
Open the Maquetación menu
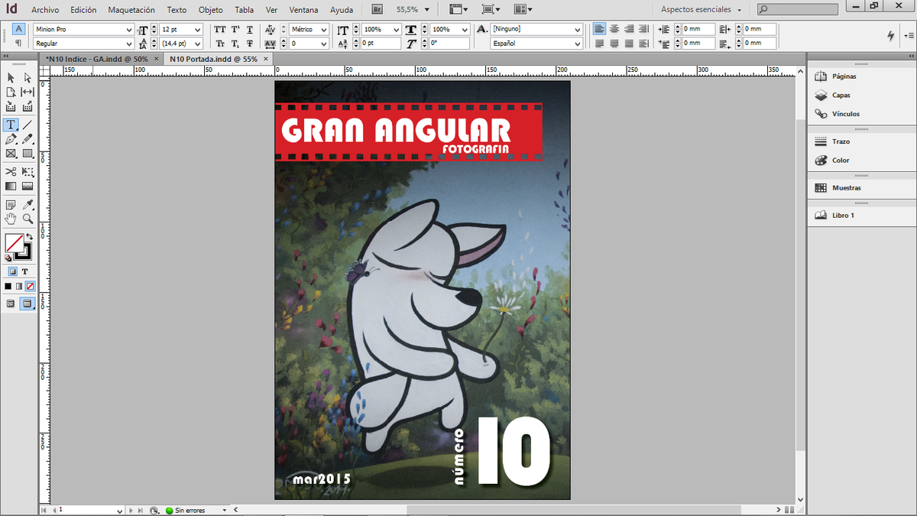131,10
